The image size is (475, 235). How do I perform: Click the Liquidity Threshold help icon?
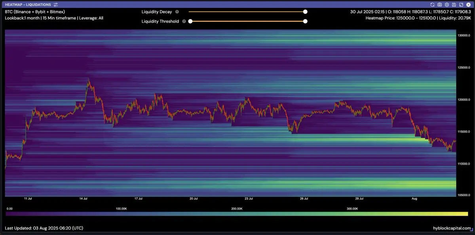[184, 21]
